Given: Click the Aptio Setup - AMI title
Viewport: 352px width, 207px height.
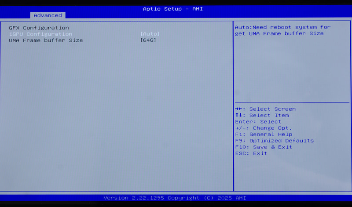Looking at the screenshot, I should tap(173, 9).
